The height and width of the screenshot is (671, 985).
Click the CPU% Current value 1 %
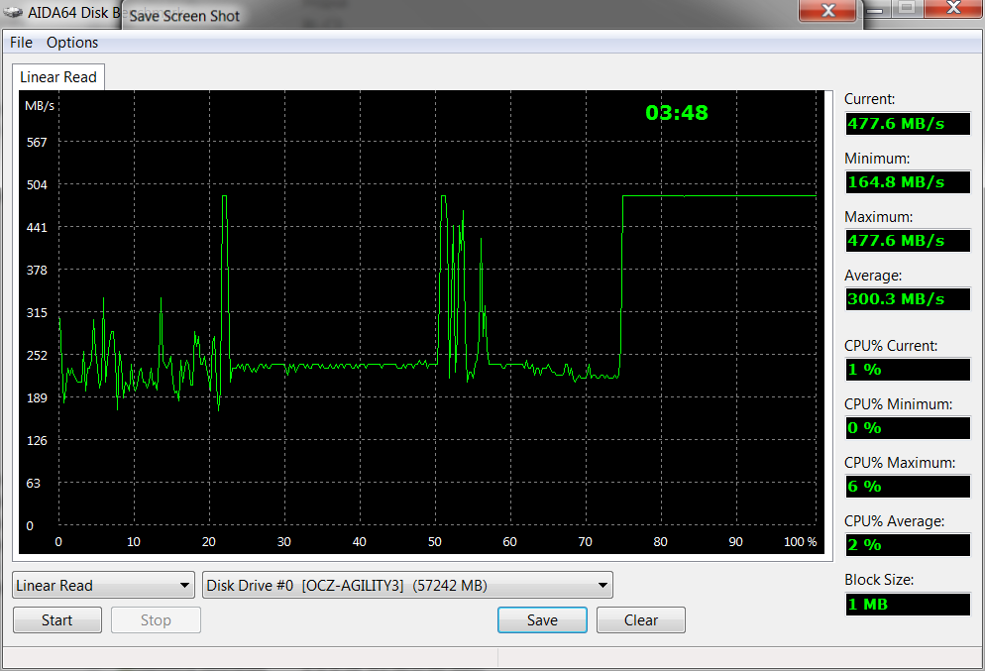(908, 370)
